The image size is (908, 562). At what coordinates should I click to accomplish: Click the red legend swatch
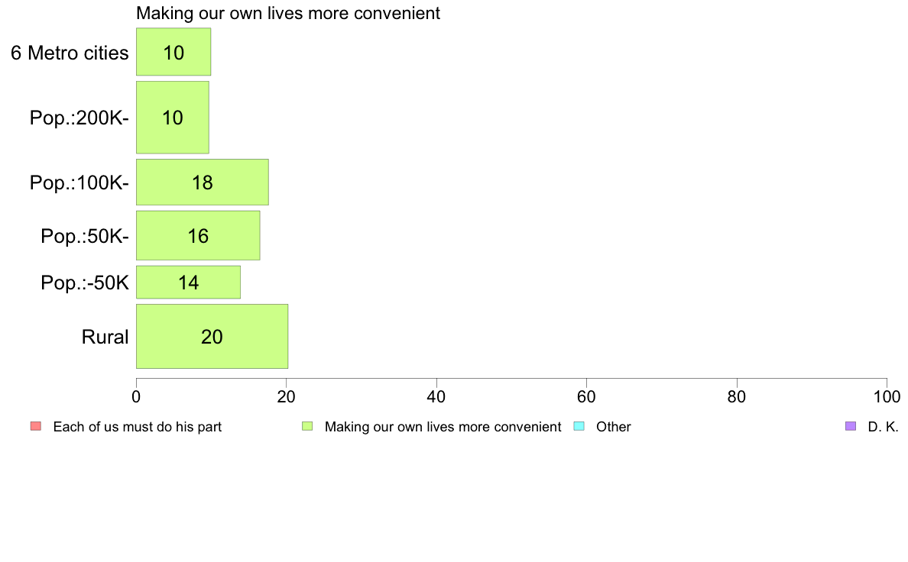pyautogui.click(x=36, y=427)
